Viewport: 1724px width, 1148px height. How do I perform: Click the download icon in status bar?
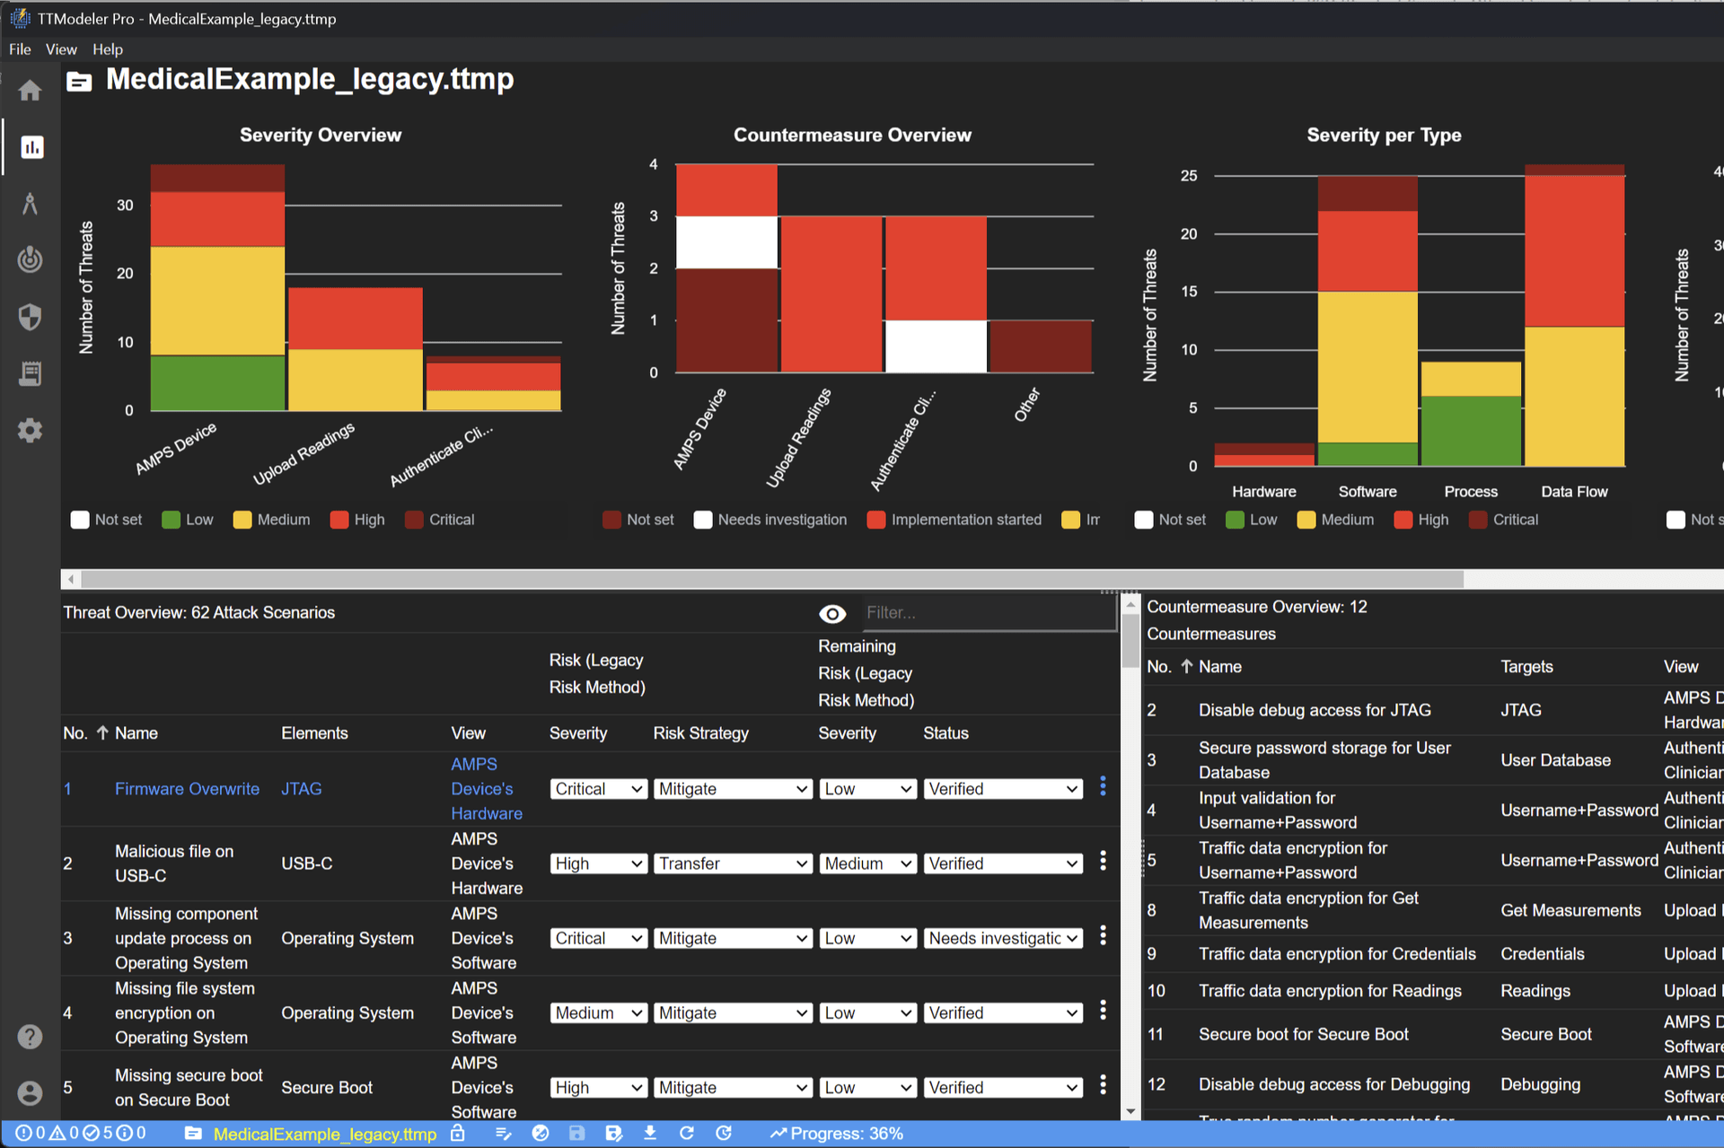[650, 1133]
